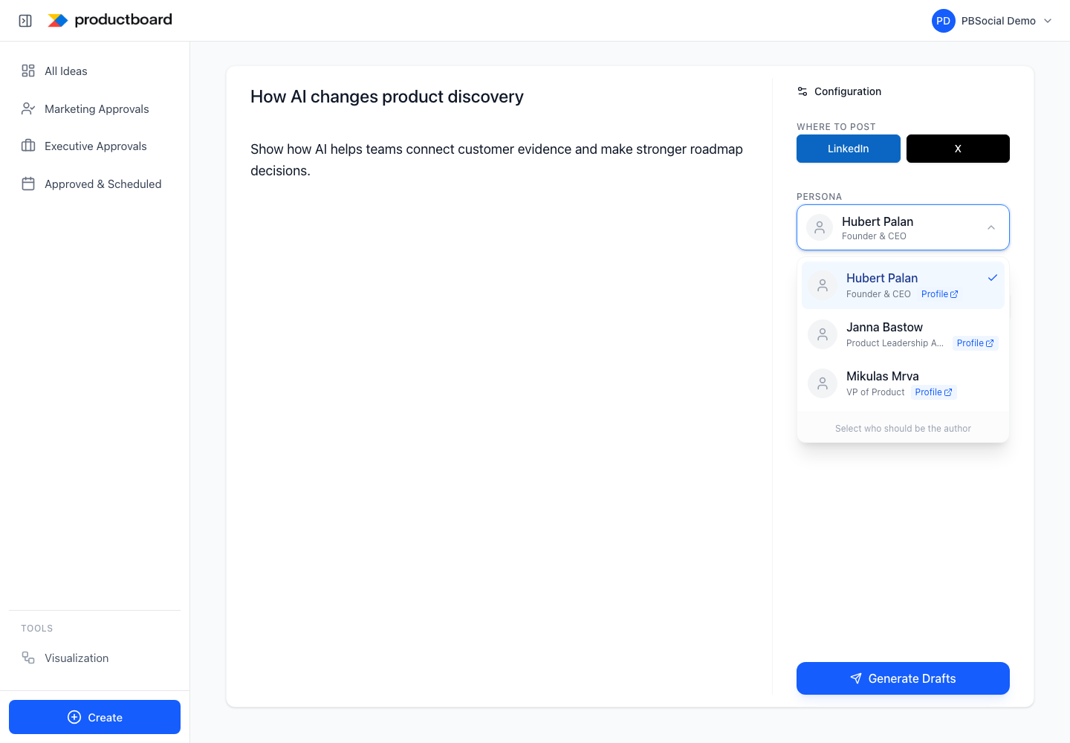Click the Configuration heading
The width and height of the screenshot is (1070, 743).
point(848,91)
